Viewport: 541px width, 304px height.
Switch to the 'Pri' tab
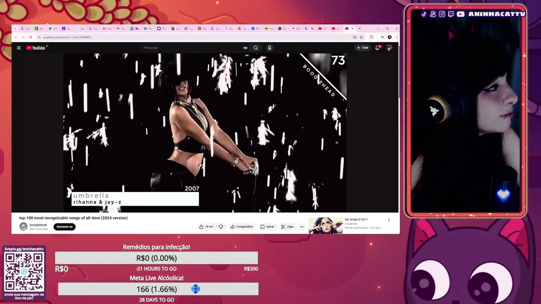[256, 29]
